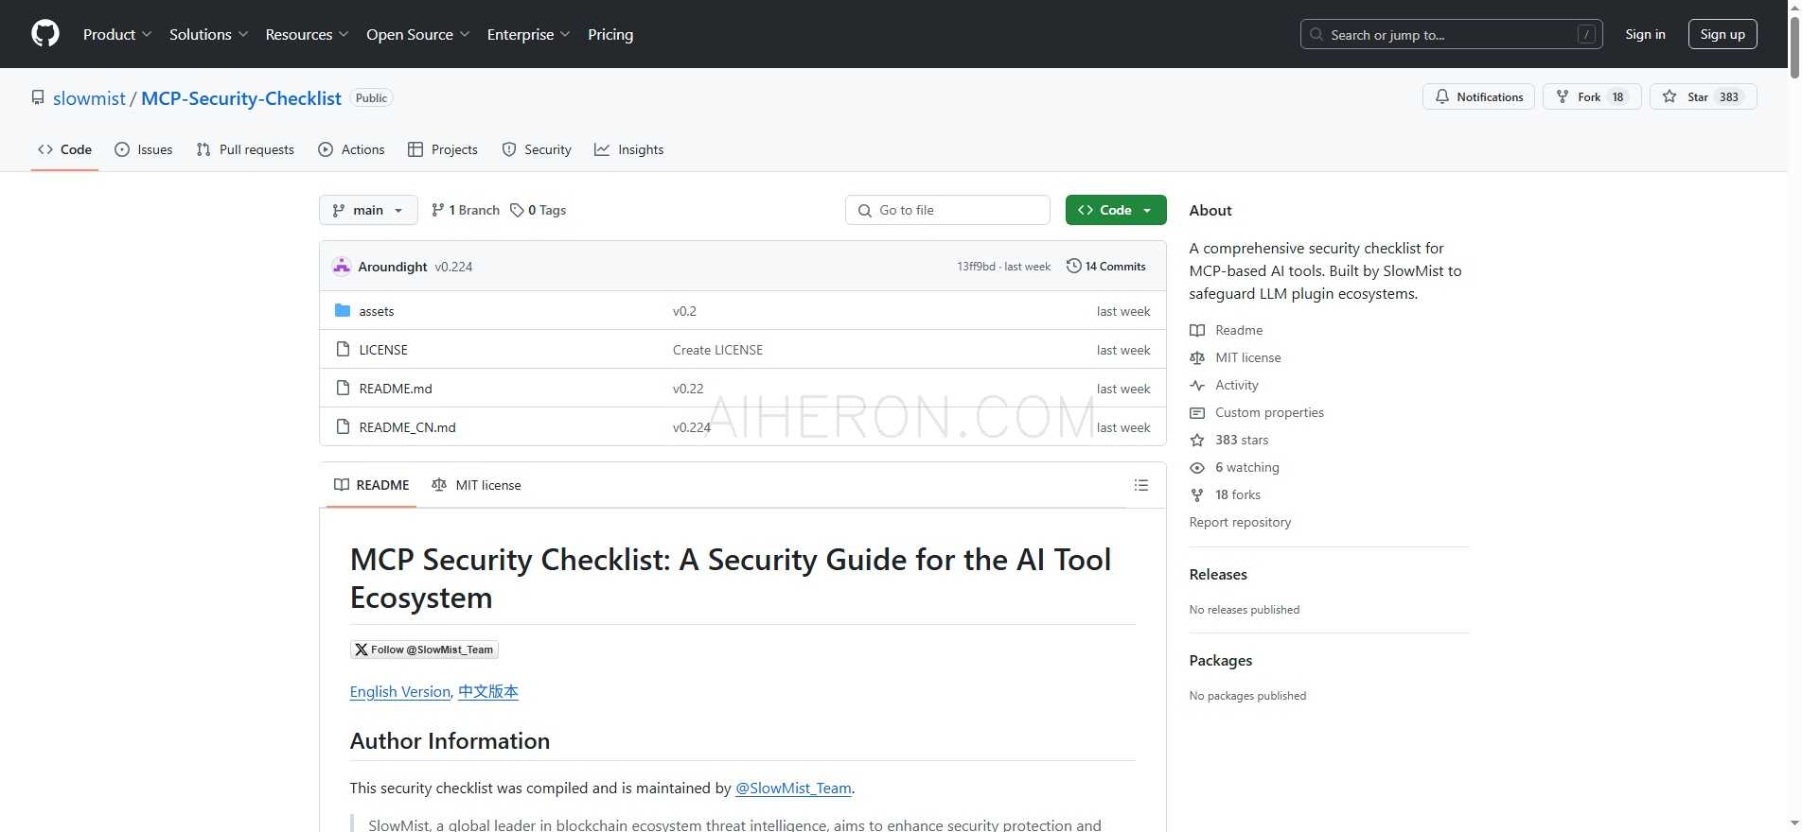Viewport: 1802px width, 832px height.
Task: Expand the Solutions menu
Action: 208,34
